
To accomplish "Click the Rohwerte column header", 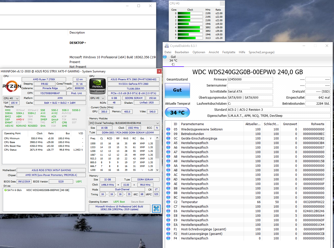I will [x=312, y=124].
